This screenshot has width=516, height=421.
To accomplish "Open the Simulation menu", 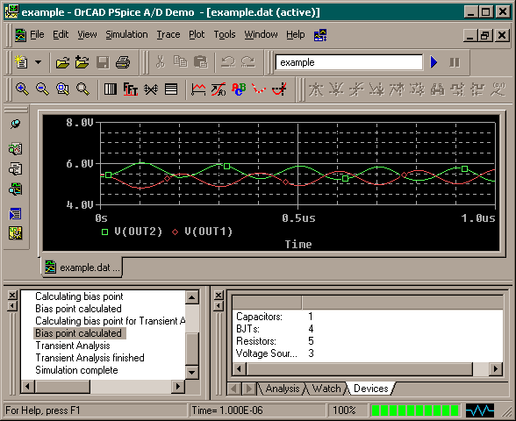I will pos(126,34).
